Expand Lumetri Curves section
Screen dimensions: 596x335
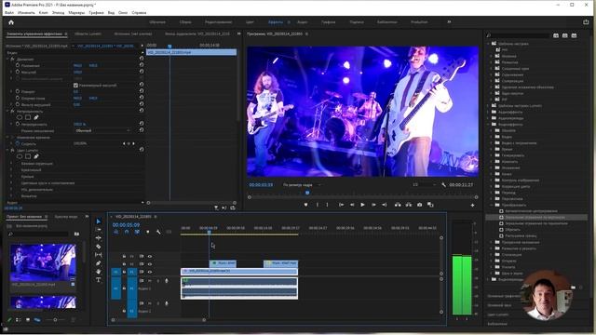11,177
